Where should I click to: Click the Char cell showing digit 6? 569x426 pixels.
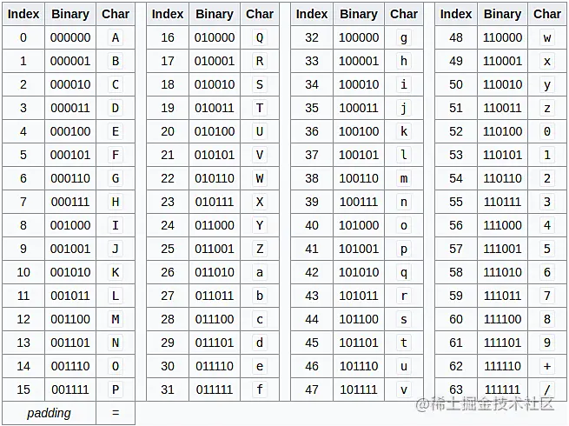547,272
